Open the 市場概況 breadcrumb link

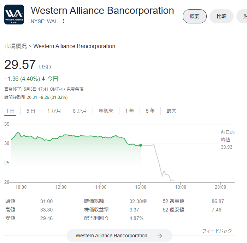tap(16, 46)
